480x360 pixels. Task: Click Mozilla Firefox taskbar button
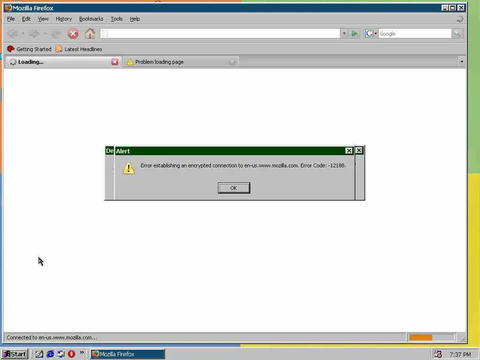click(x=127, y=354)
